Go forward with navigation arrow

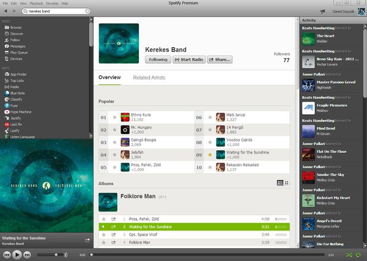pyautogui.click(x=14, y=11)
